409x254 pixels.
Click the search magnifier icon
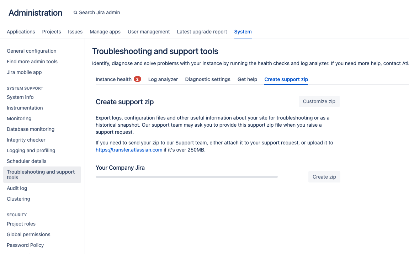click(75, 12)
